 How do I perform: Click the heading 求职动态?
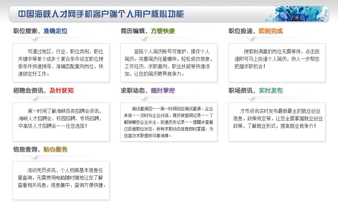[133, 91]
